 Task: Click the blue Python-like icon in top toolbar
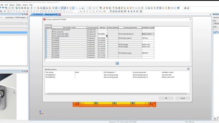(x=178, y=8)
